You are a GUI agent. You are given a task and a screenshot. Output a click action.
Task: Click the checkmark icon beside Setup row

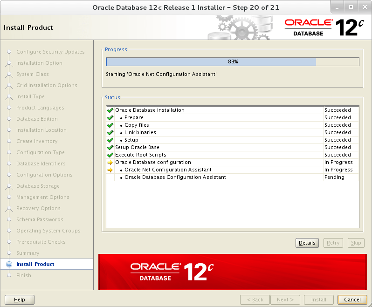(110, 140)
